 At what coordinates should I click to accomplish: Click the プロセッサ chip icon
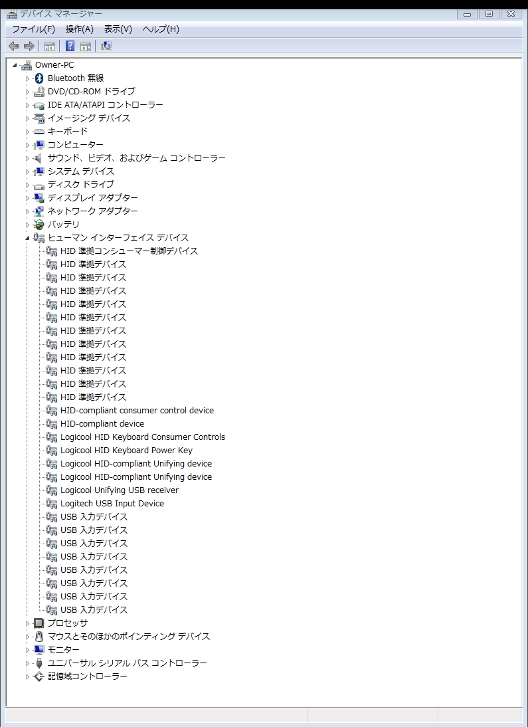[x=39, y=623]
